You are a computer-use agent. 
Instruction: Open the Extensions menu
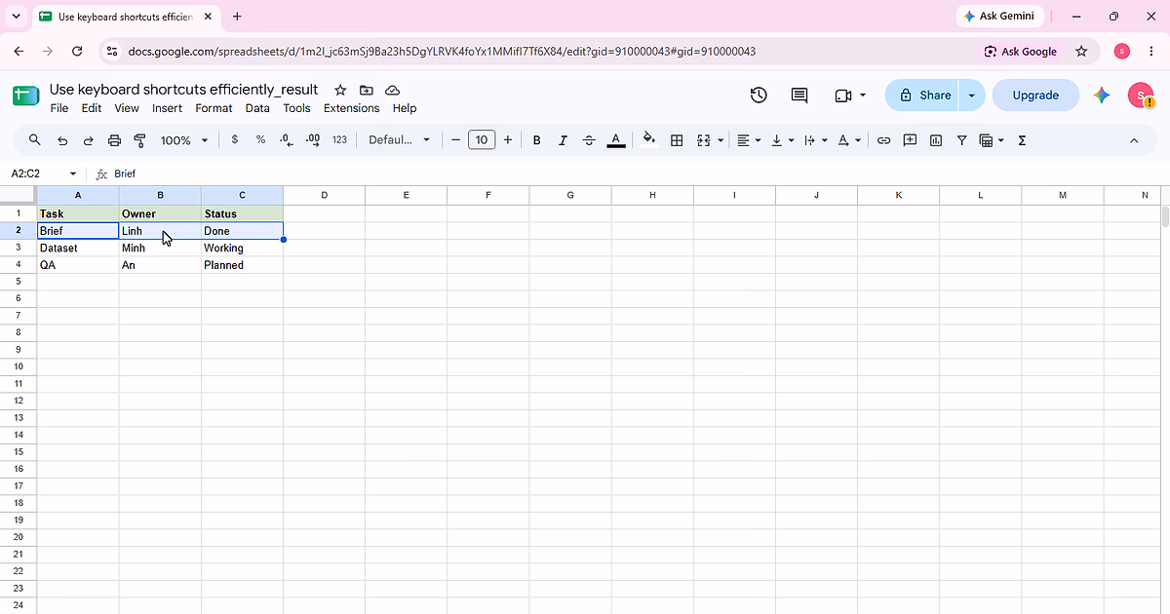[351, 108]
